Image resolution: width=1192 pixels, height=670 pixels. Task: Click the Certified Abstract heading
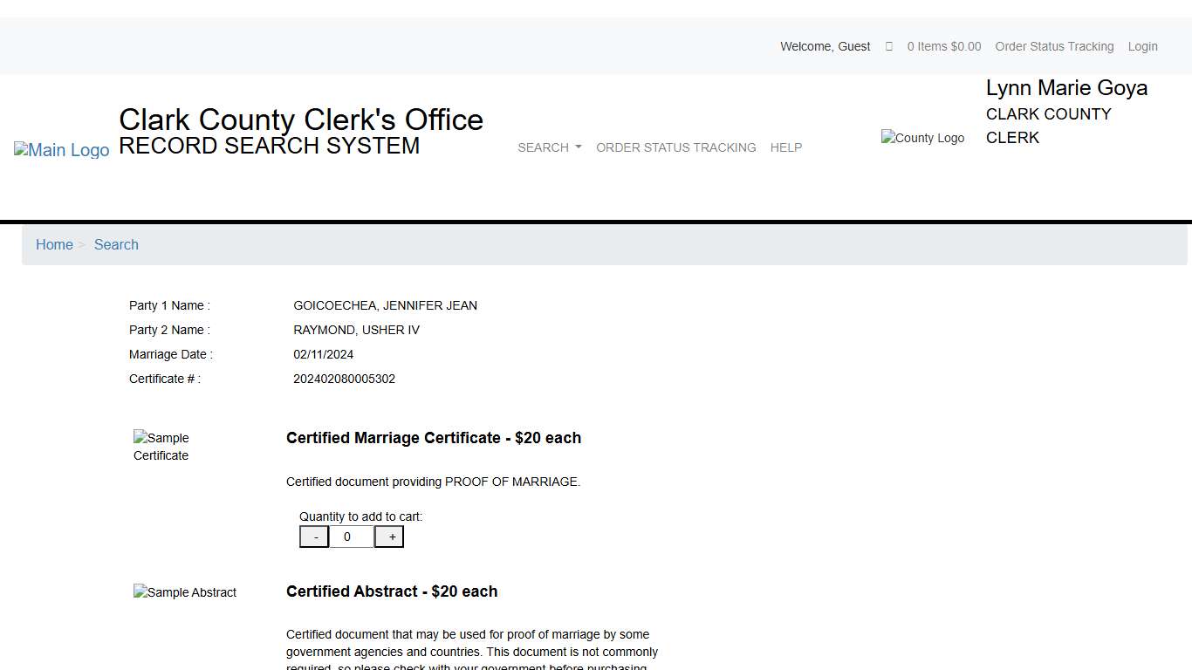coord(392,591)
